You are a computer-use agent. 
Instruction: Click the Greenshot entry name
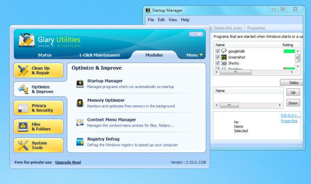click(x=237, y=57)
